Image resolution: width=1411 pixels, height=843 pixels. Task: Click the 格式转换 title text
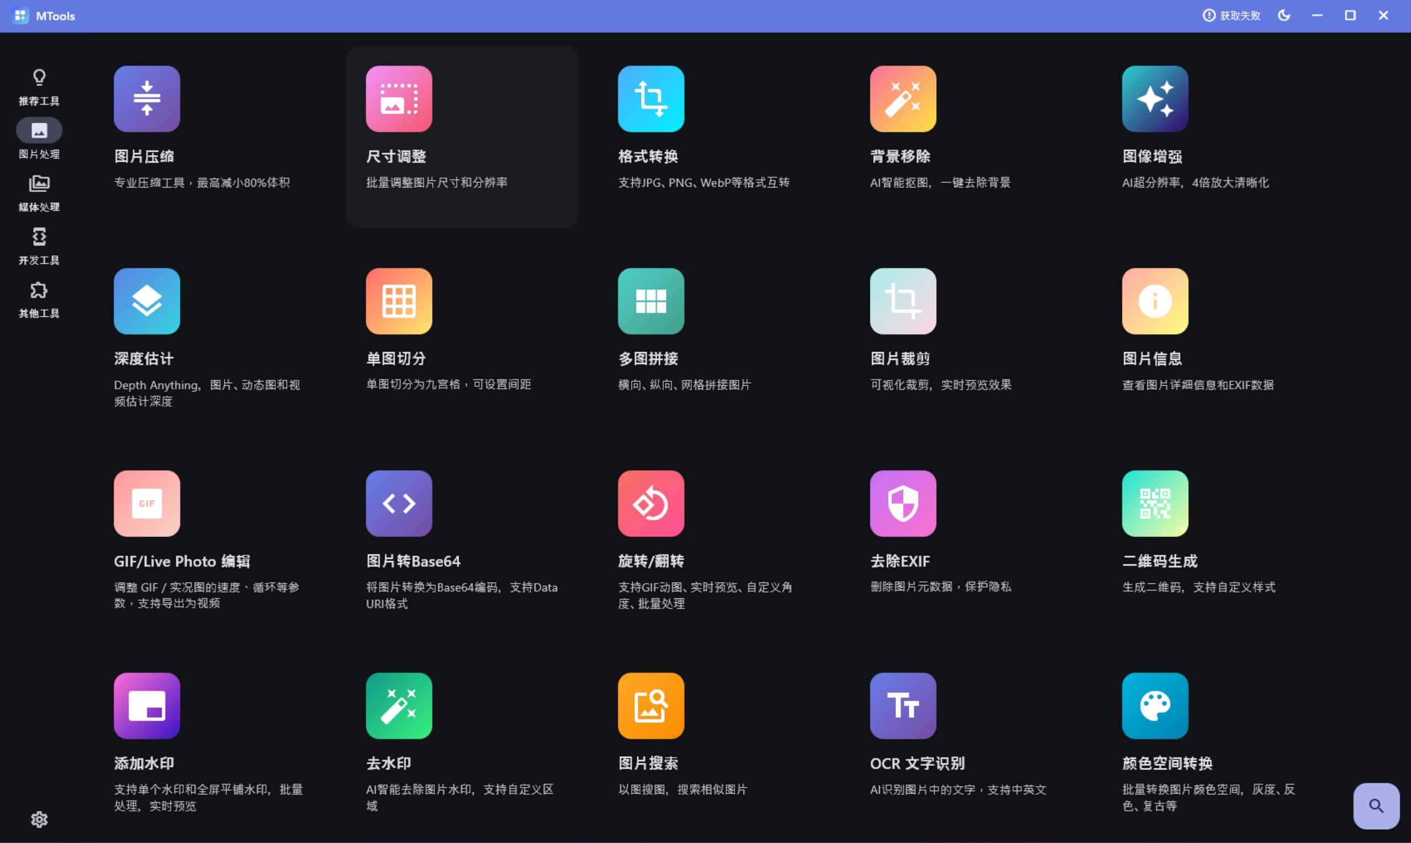pyautogui.click(x=648, y=156)
